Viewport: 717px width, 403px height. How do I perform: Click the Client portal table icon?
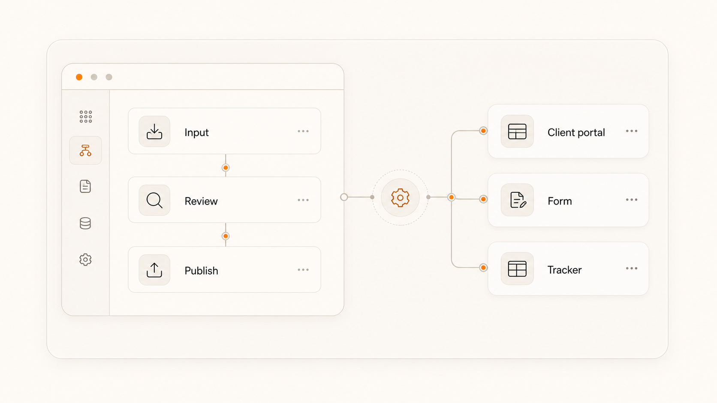517,131
